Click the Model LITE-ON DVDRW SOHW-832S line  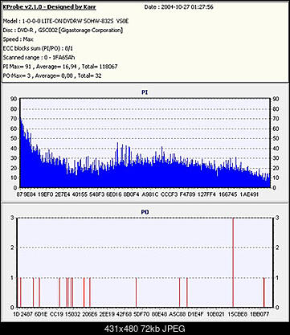[x=66, y=21]
